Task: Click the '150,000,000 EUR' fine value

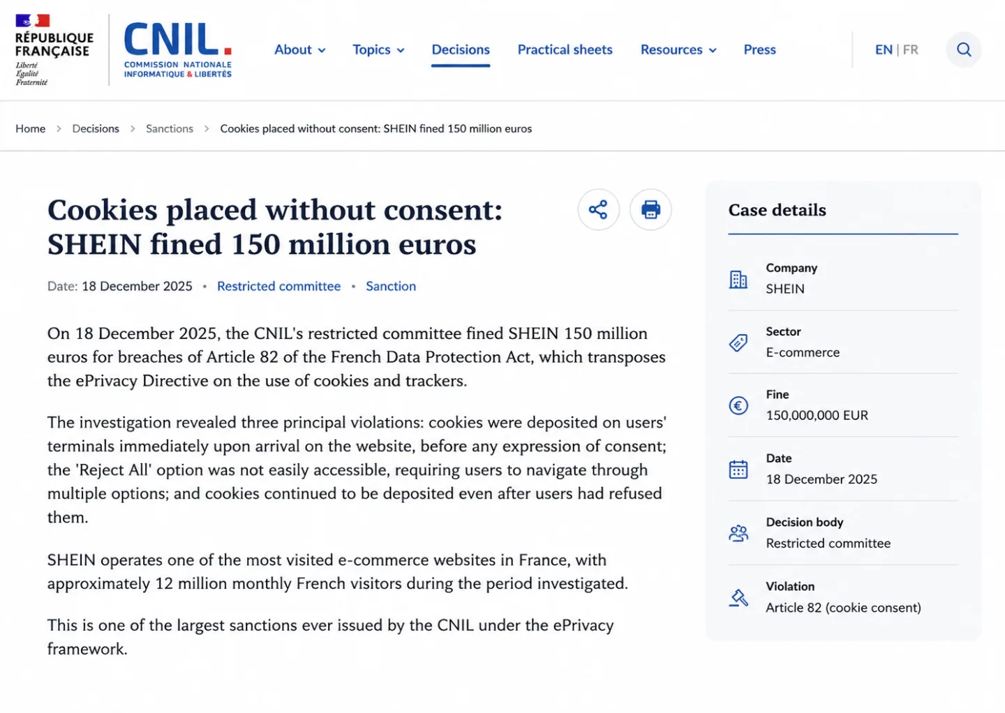Action: 817,415
